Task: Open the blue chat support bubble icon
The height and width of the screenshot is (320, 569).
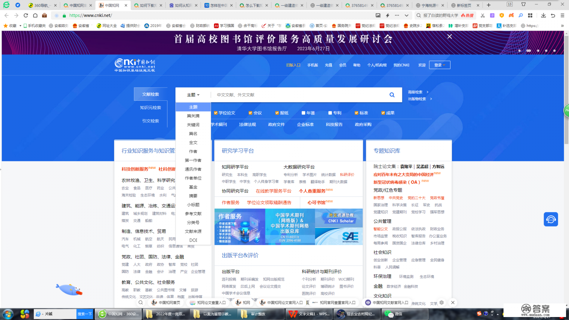Action: point(551,219)
